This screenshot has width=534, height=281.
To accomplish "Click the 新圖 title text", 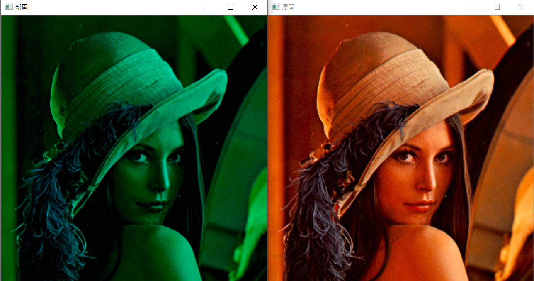I will [22, 7].
